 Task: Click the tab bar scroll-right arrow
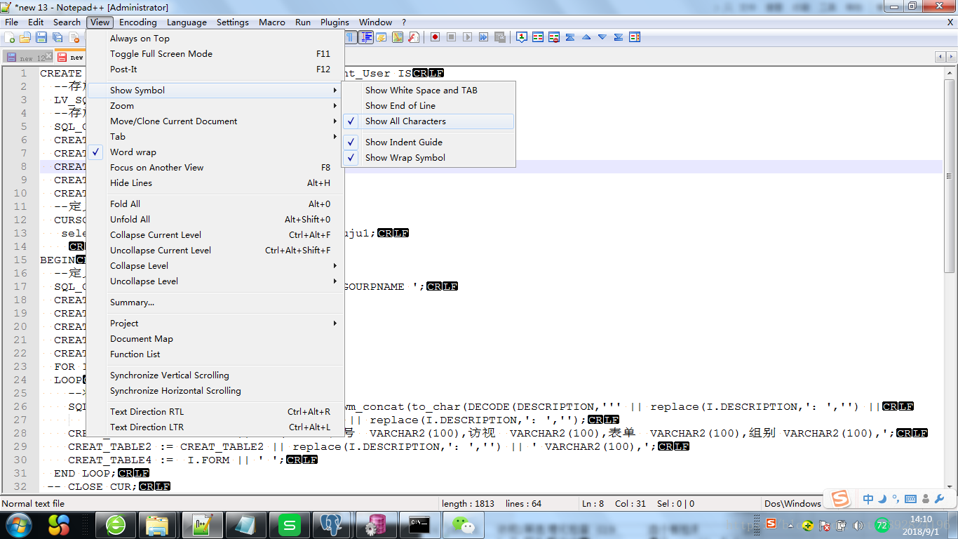coord(950,57)
